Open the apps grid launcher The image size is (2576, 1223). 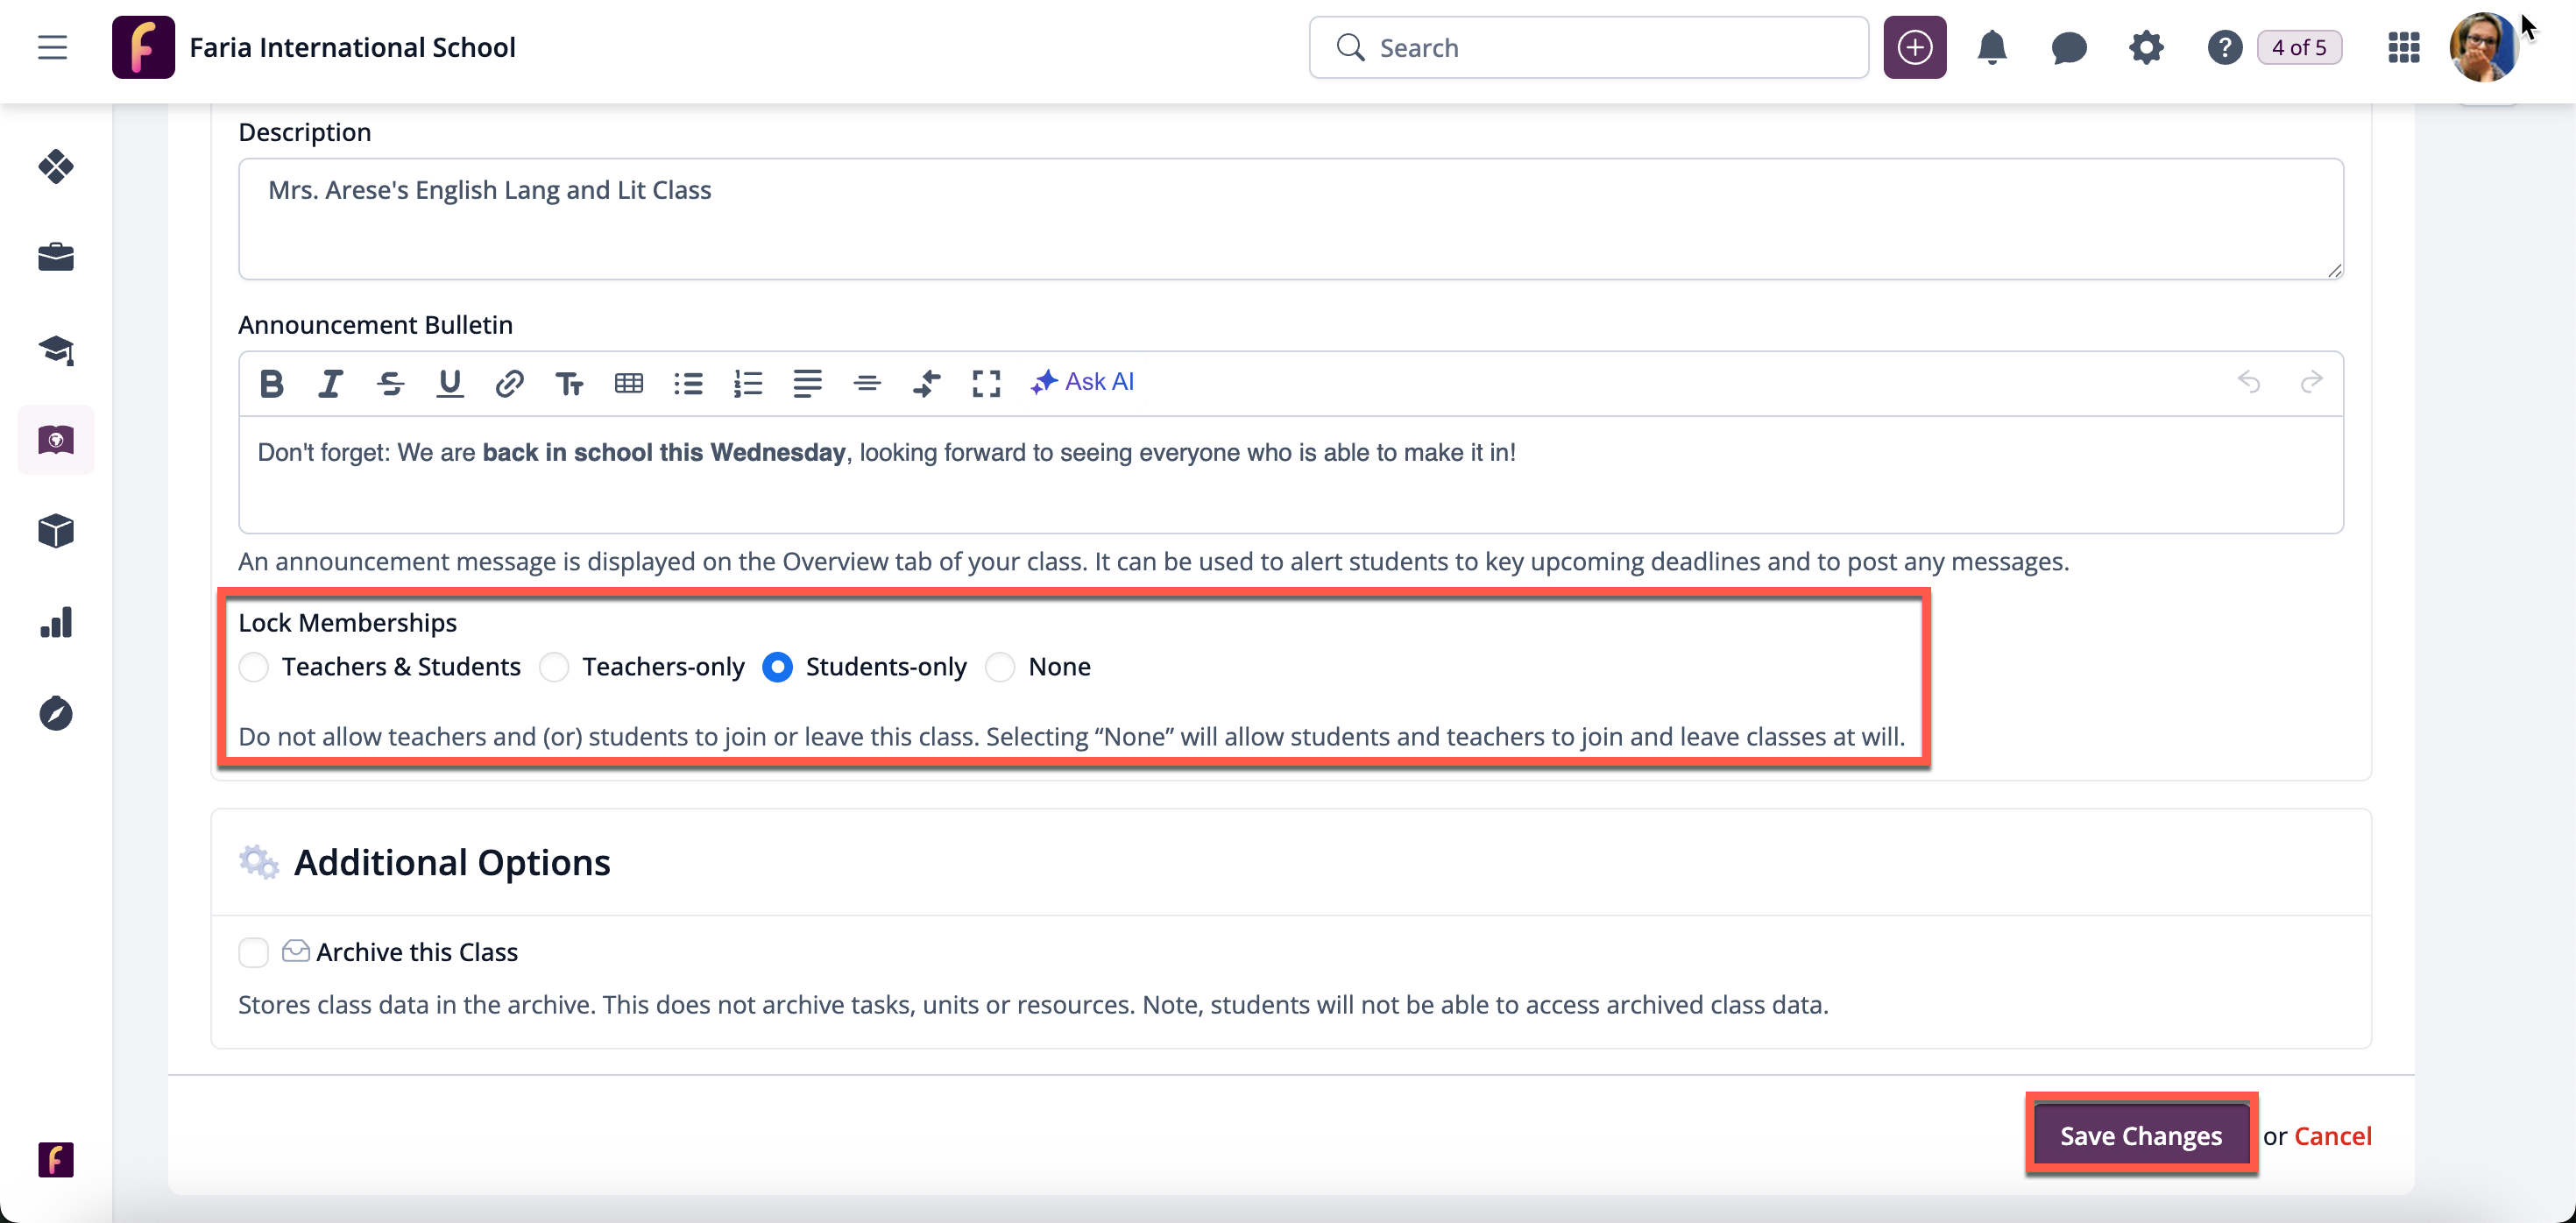click(x=2403, y=47)
